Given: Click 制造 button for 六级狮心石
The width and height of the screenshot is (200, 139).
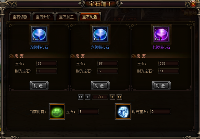Looking at the screenshot, I should pyautogui.click(x=100, y=85).
